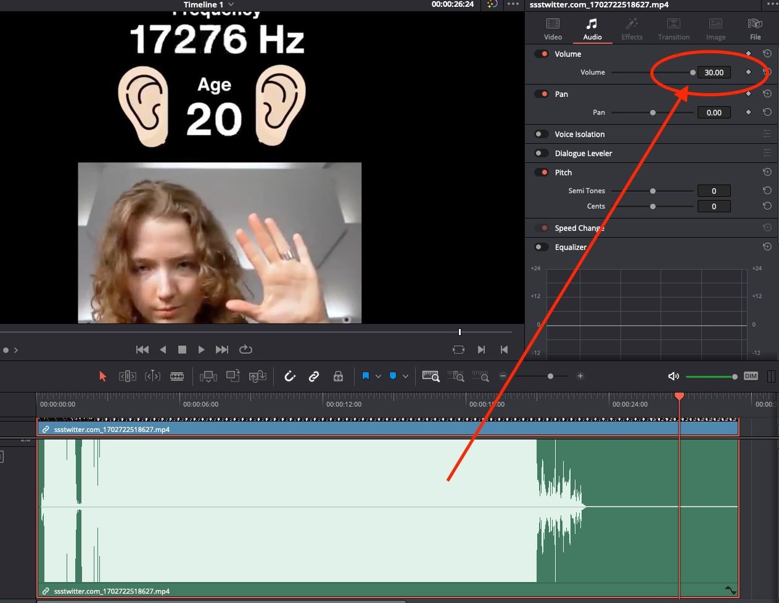This screenshot has height=603, width=779.
Task: Zoom in timeline with plus button
Action: pyautogui.click(x=580, y=376)
